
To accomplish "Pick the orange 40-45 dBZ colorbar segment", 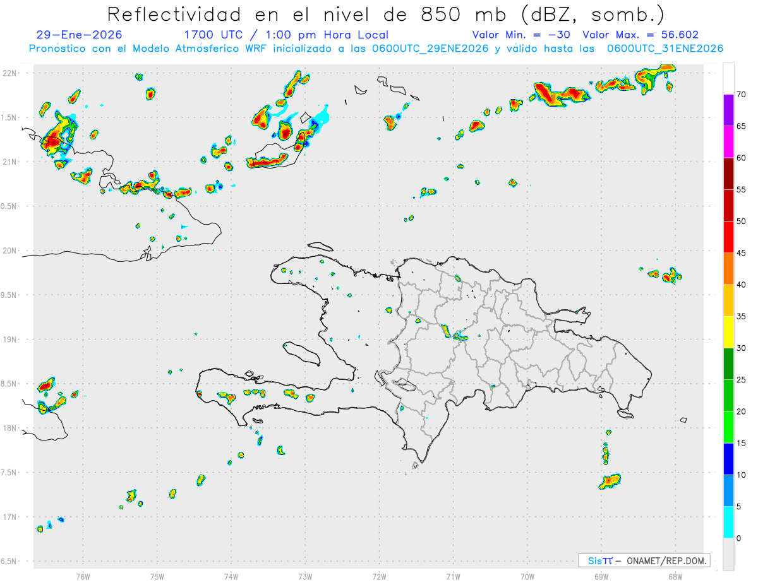I will (728, 269).
